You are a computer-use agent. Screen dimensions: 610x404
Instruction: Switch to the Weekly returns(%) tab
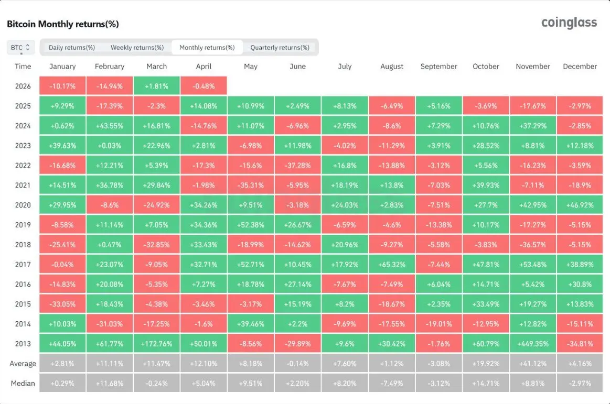pyautogui.click(x=137, y=48)
